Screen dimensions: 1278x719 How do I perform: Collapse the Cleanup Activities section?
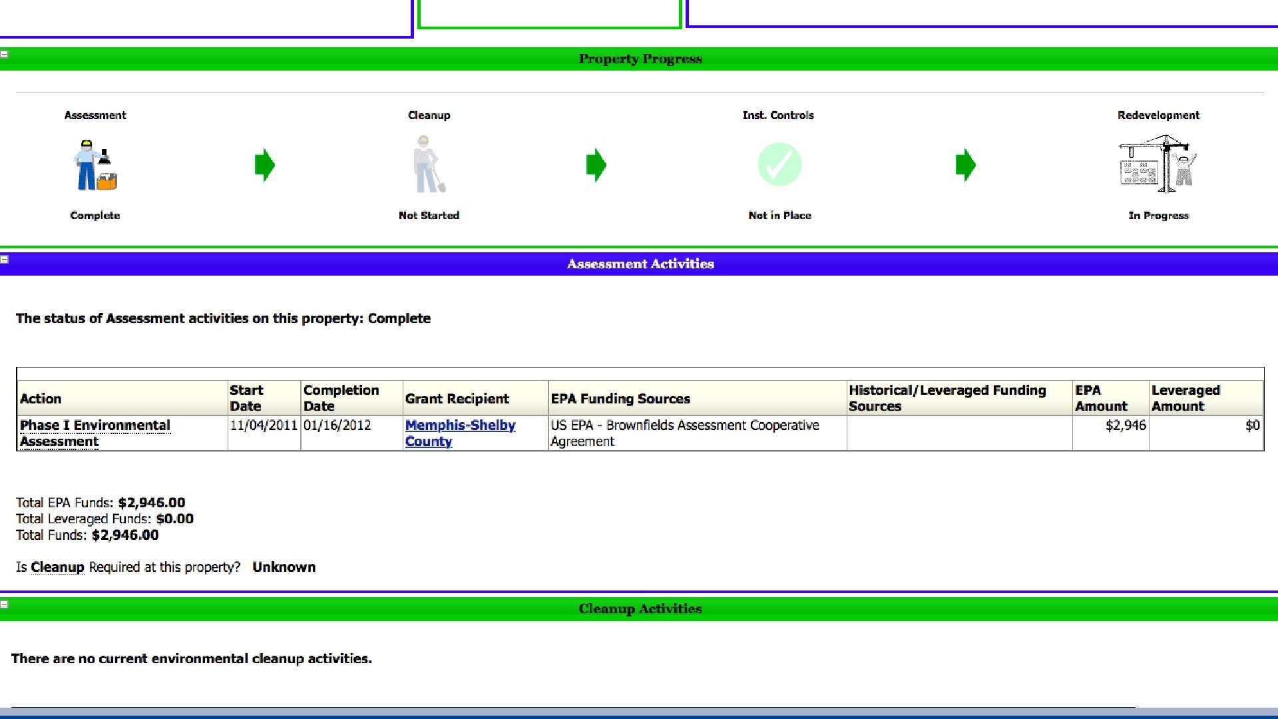pyautogui.click(x=4, y=604)
